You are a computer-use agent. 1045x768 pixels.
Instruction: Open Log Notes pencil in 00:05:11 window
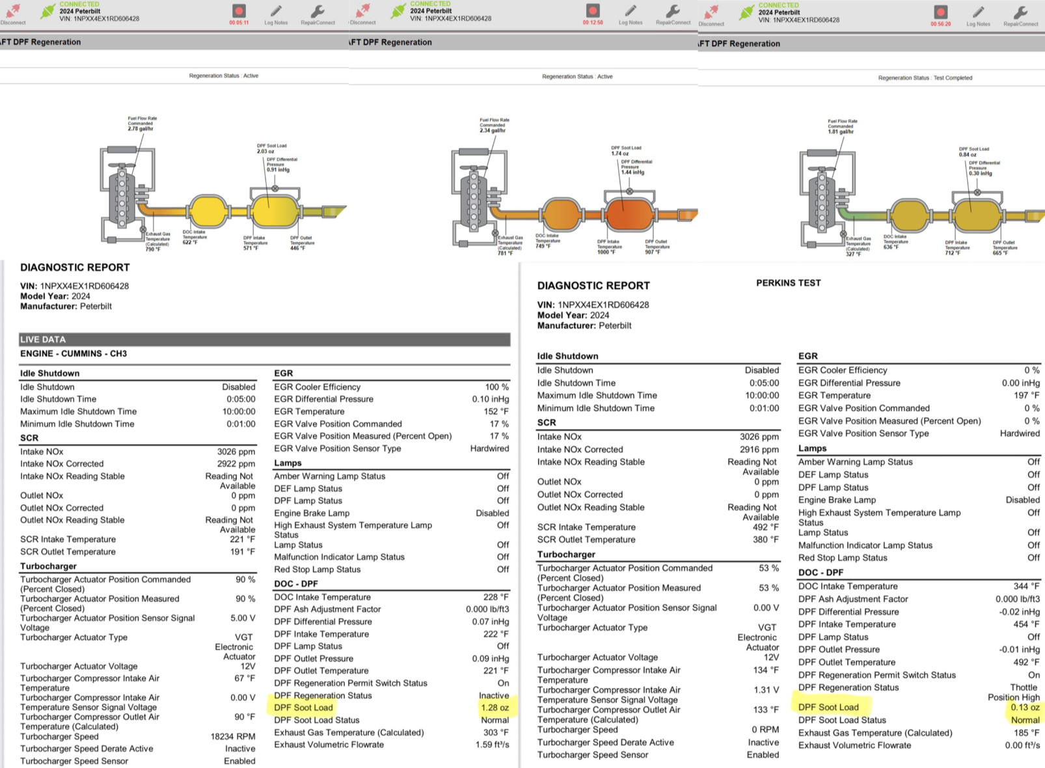pyautogui.click(x=276, y=11)
